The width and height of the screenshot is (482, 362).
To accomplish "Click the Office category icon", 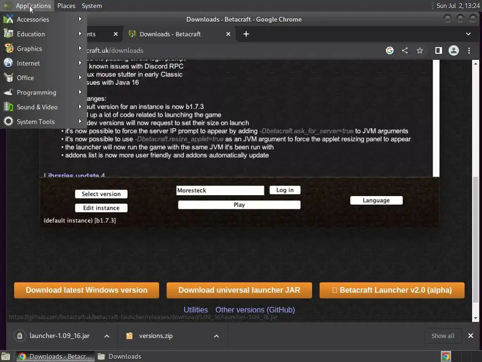I will click(x=8, y=78).
